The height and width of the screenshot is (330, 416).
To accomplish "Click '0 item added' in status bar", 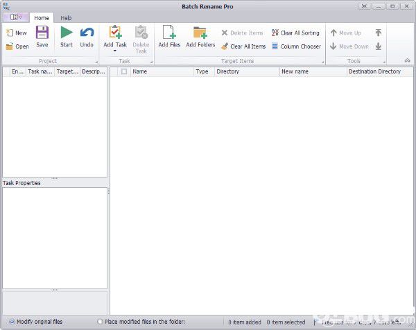I will (245, 322).
